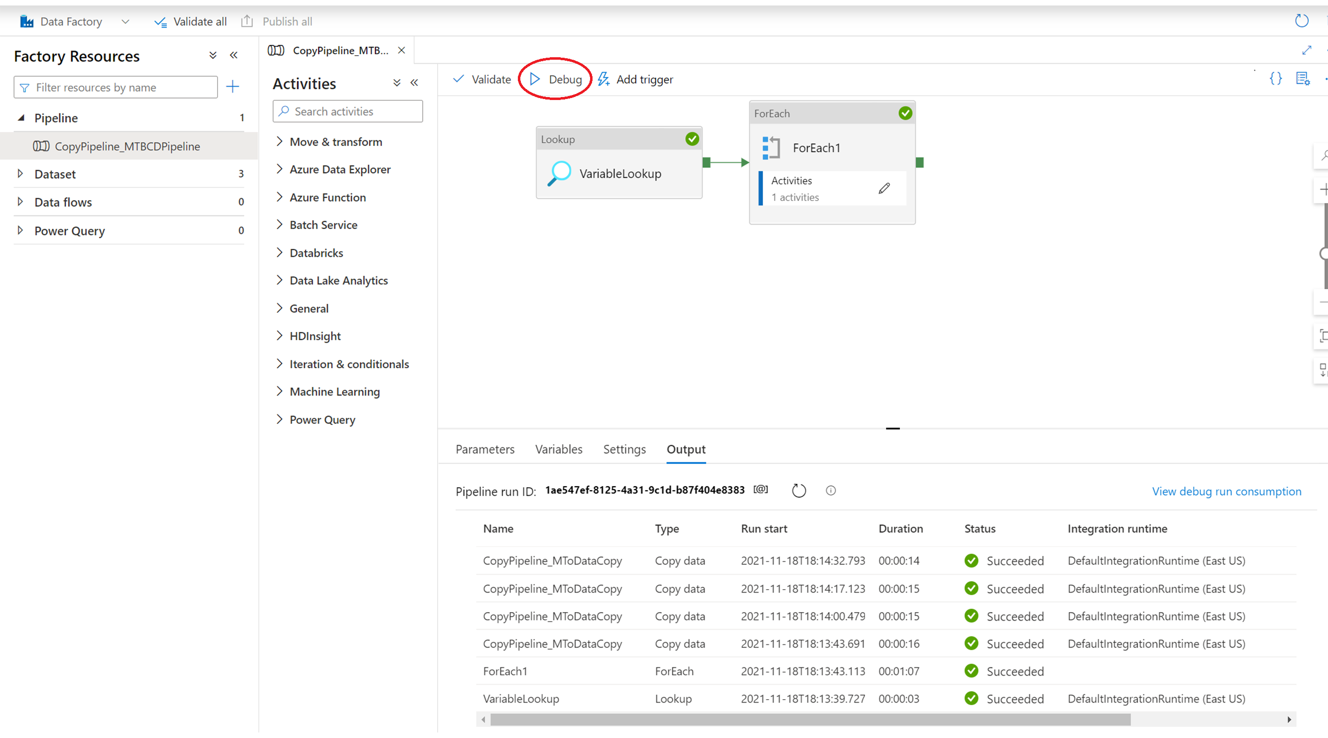The height and width of the screenshot is (738, 1328).
Task: Expand Power Query in Factory Resources
Action: point(20,230)
